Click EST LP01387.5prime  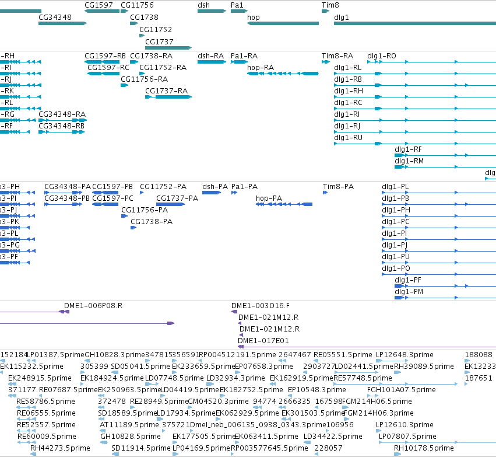click(x=56, y=355)
